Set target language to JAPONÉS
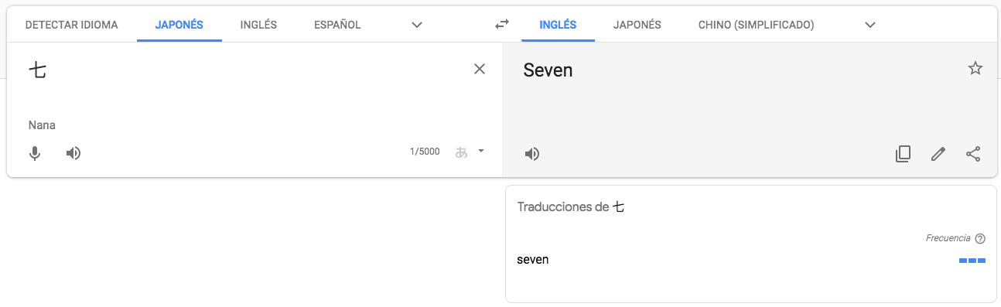1001x307 pixels. pos(637,25)
